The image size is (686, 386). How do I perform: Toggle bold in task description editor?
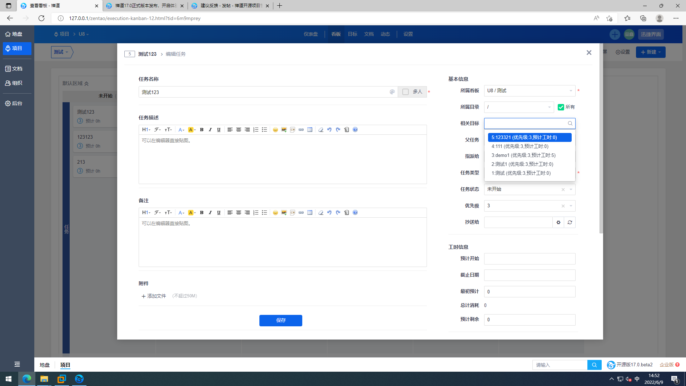pos(202,130)
